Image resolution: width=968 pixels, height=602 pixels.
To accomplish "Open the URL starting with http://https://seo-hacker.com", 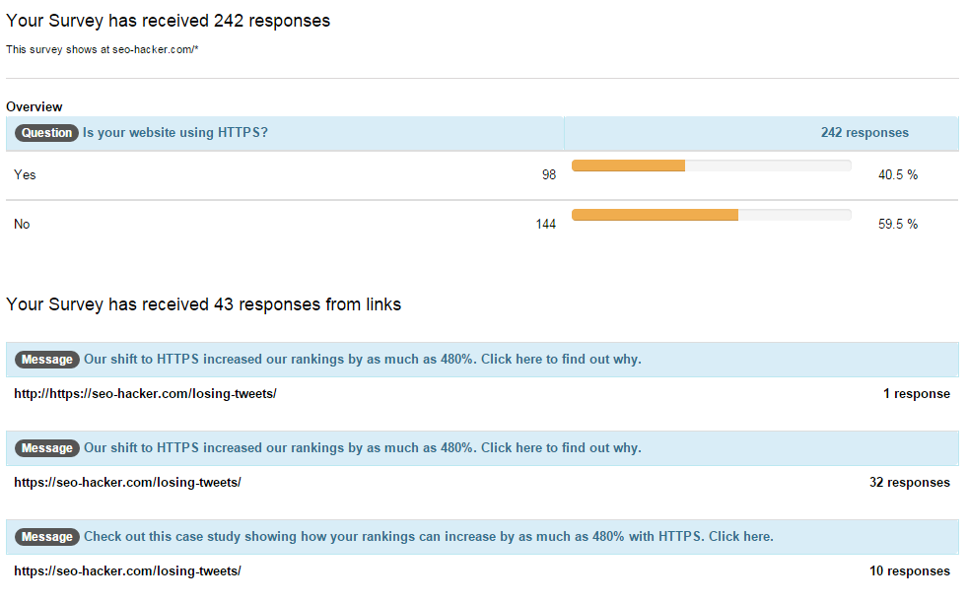I will pos(145,393).
